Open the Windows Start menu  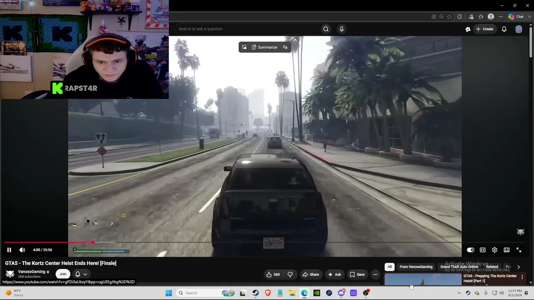(x=169, y=293)
